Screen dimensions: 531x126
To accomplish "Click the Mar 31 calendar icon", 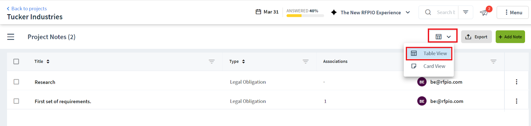I will [x=258, y=12].
